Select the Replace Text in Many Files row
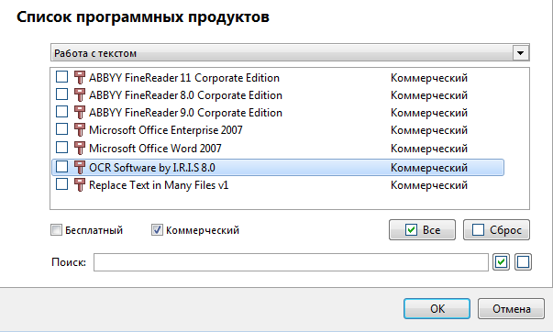The width and height of the screenshot is (553, 332). tap(278, 185)
